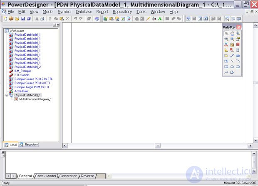Select the Zoom In magnifier in the Palette
The height and width of the screenshot is (186, 258).
coord(238,33)
